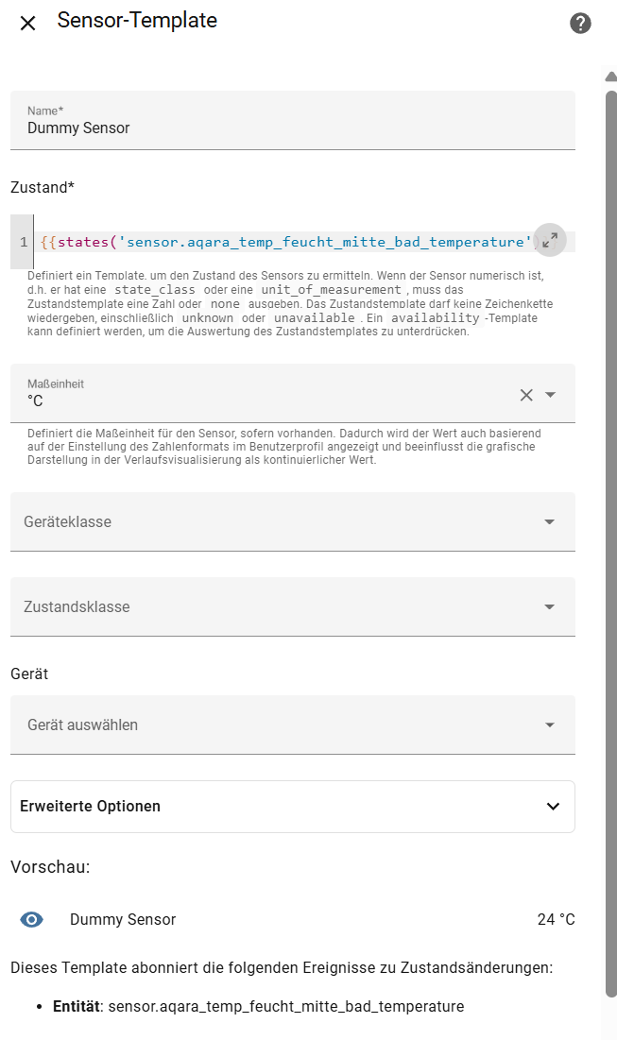Clear the Maßeinheit °C value

point(526,395)
